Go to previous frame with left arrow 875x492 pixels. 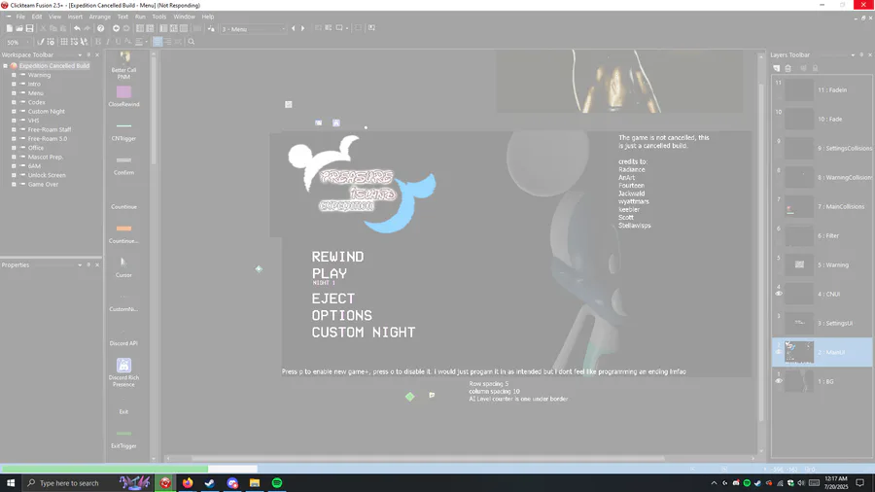[293, 28]
